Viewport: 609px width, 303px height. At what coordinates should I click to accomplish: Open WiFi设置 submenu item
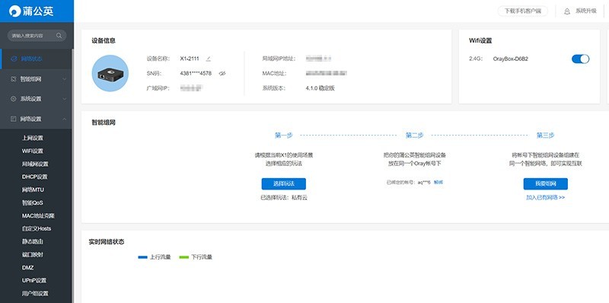click(33, 151)
